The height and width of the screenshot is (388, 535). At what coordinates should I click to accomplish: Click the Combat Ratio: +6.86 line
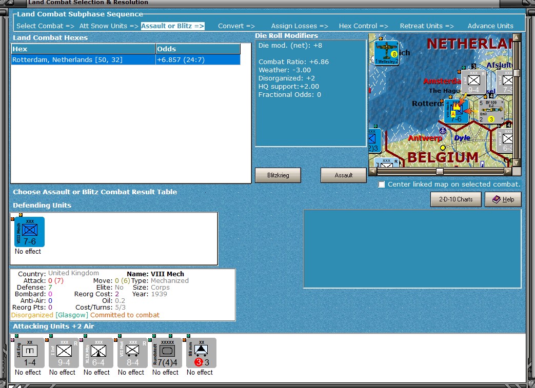(x=293, y=62)
